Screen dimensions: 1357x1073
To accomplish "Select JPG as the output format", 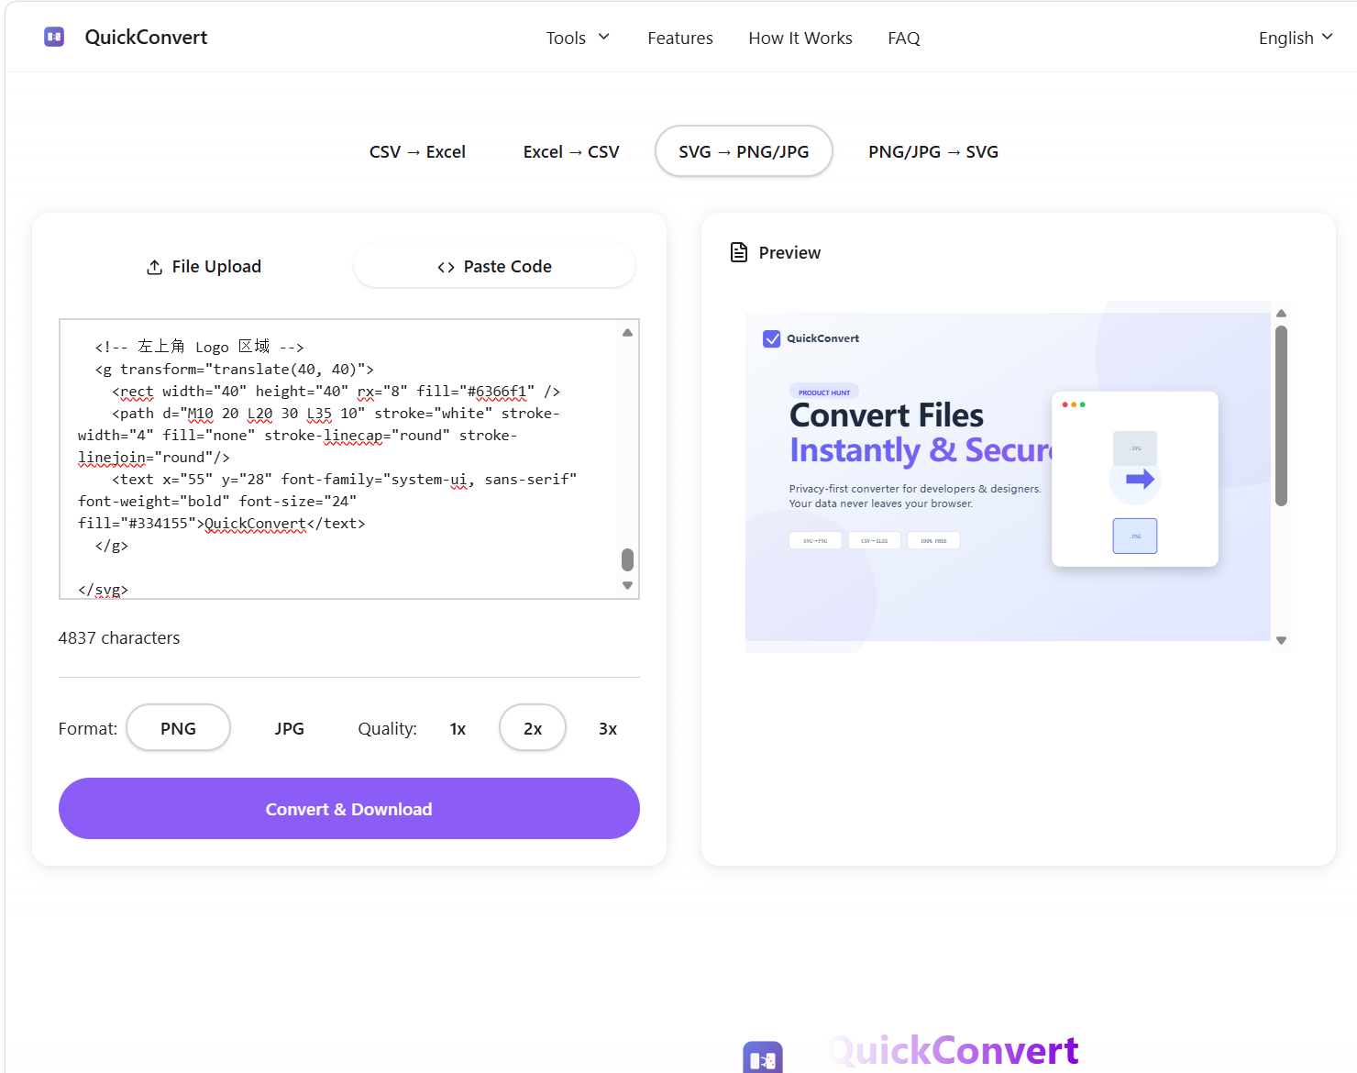I will [x=289, y=727].
